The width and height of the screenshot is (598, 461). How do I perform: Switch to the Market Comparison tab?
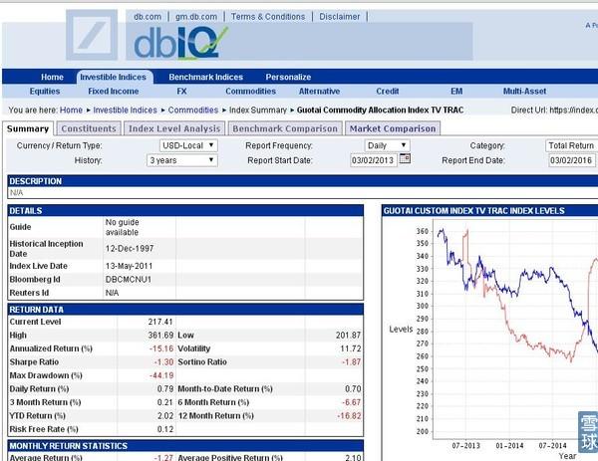click(393, 128)
